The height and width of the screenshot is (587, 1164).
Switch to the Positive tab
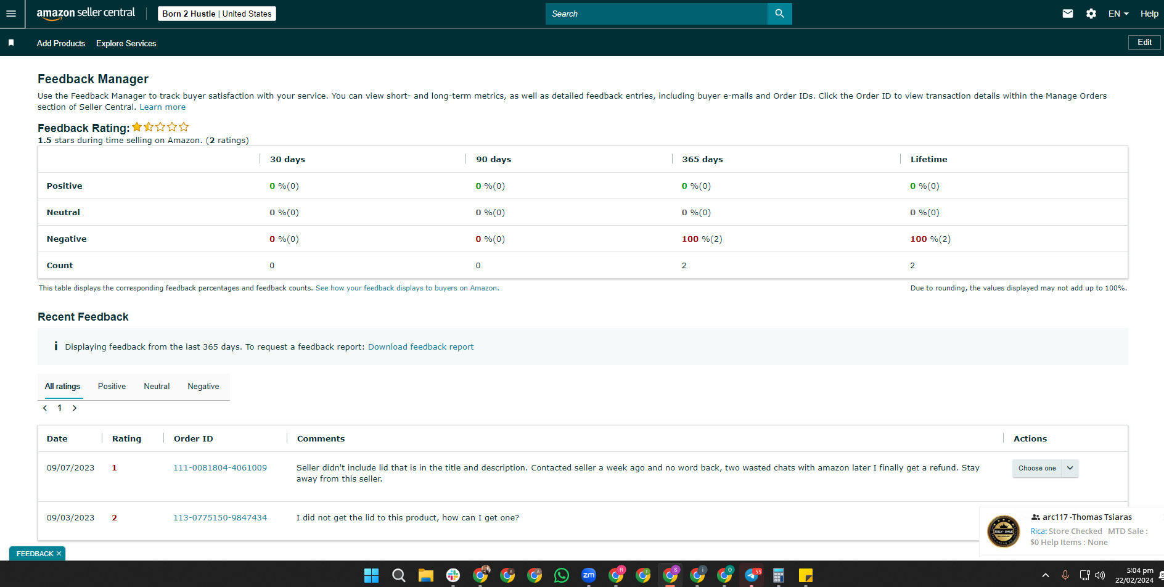pyautogui.click(x=112, y=386)
